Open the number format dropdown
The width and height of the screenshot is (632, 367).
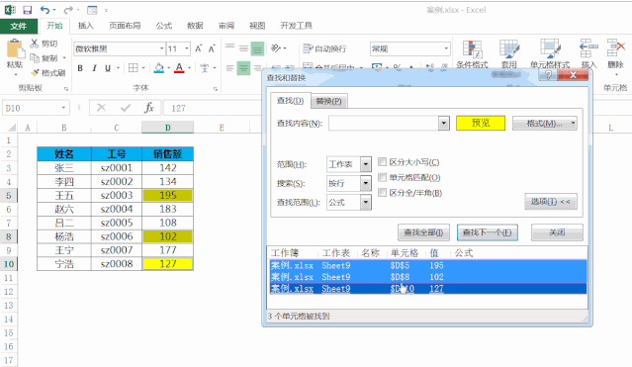pyautogui.click(x=446, y=48)
